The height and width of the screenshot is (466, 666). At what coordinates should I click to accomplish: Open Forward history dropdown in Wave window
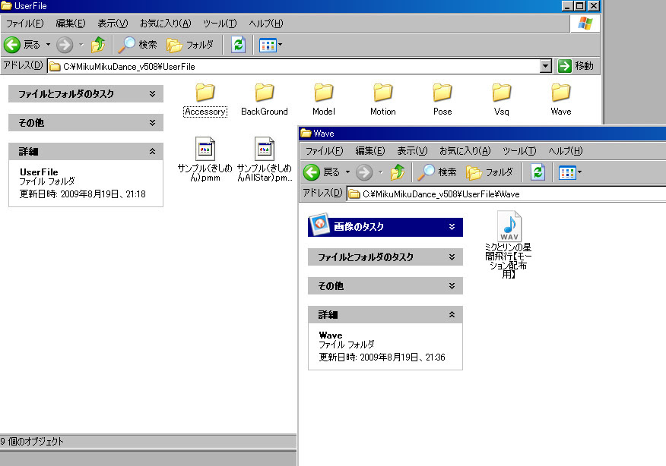pyautogui.click(x=380, y=172)
